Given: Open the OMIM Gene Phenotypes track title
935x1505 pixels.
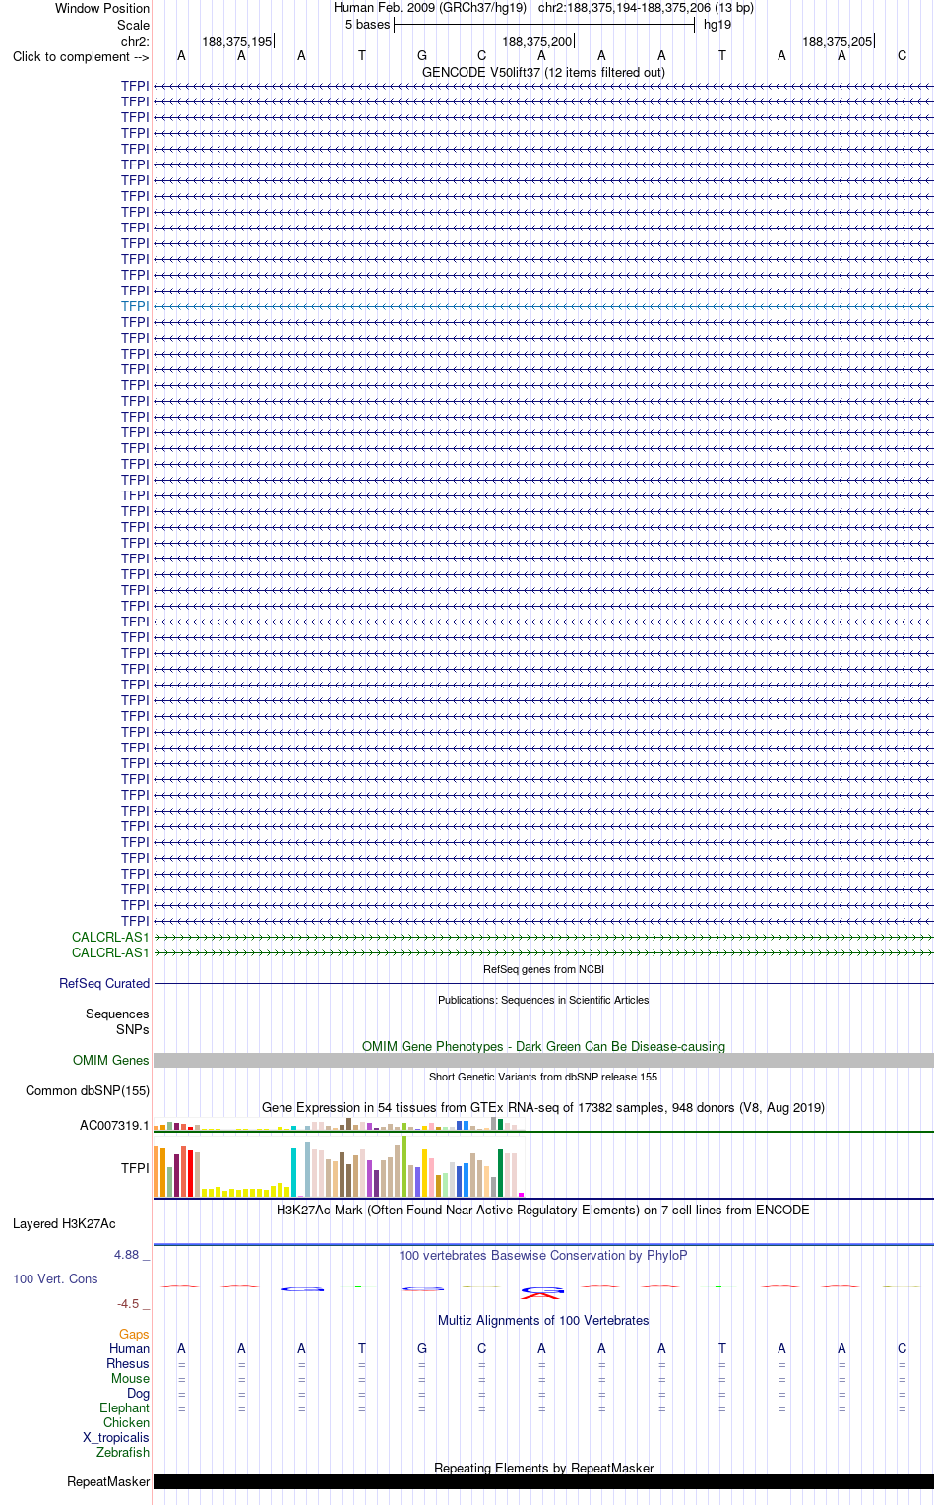Looking at the screenshot, I should (543, 1046).
